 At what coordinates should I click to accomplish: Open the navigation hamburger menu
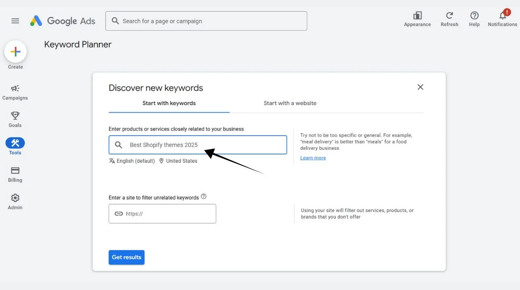pos(15,20)
